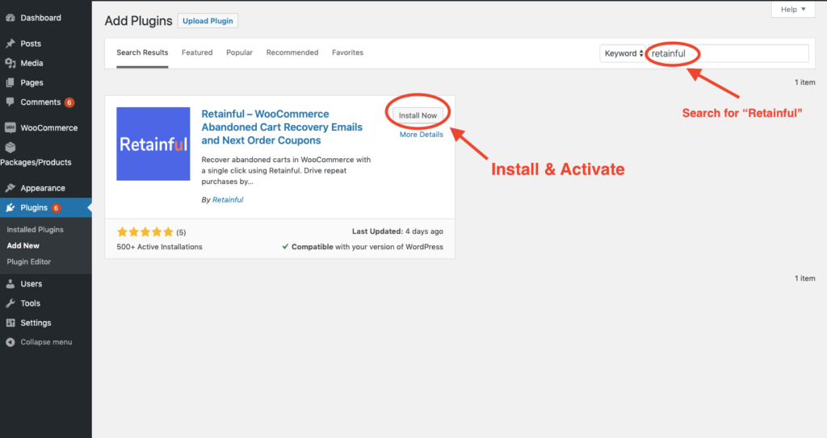This screenshot has height=438, width=827.
Task: Click the '500+ Active Installations' text
Action: point(159,247)
